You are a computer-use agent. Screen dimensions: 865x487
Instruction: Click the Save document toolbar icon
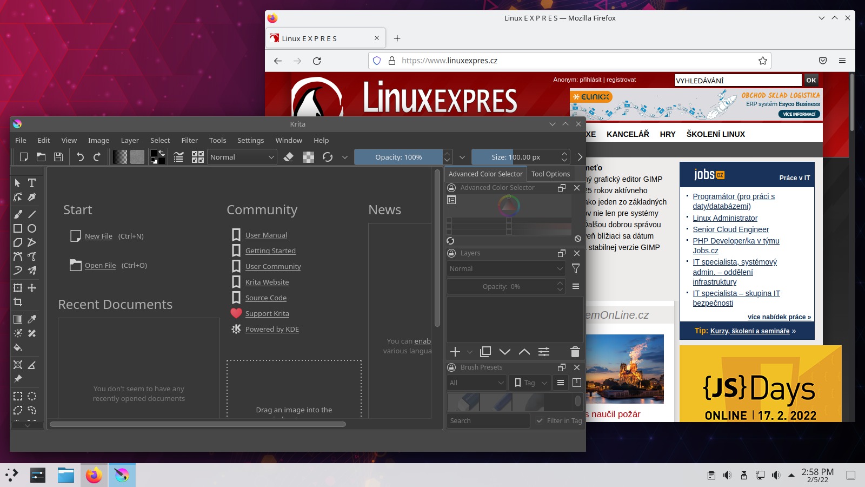point(58,157)
